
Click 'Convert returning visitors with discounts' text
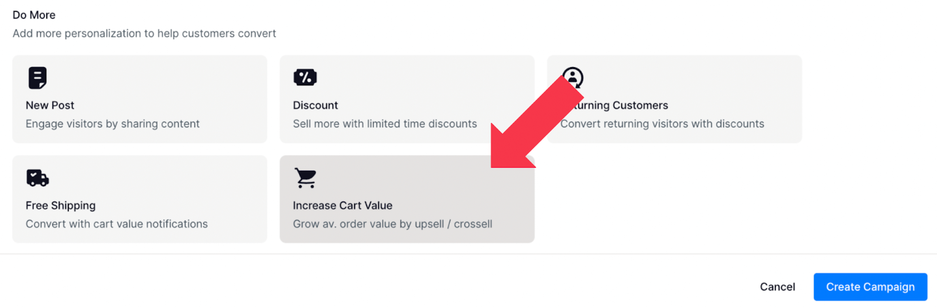pyautogui.click(x=662, y=124)
